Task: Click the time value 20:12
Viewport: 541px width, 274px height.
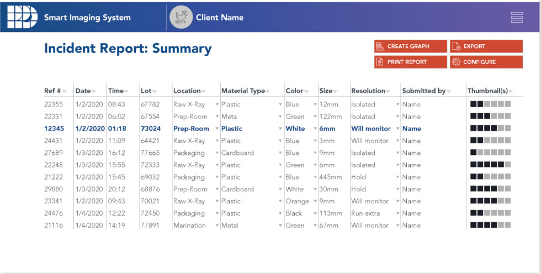Action: click(x=116, y=189)
